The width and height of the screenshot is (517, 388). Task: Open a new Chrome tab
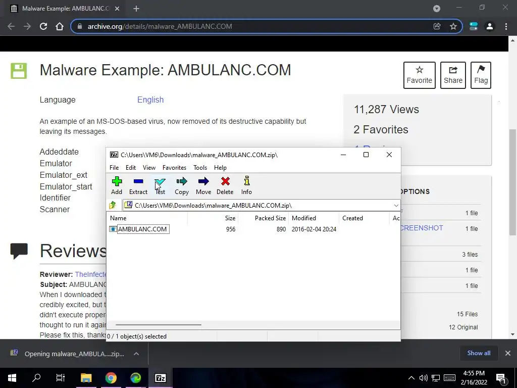[136, 9]
